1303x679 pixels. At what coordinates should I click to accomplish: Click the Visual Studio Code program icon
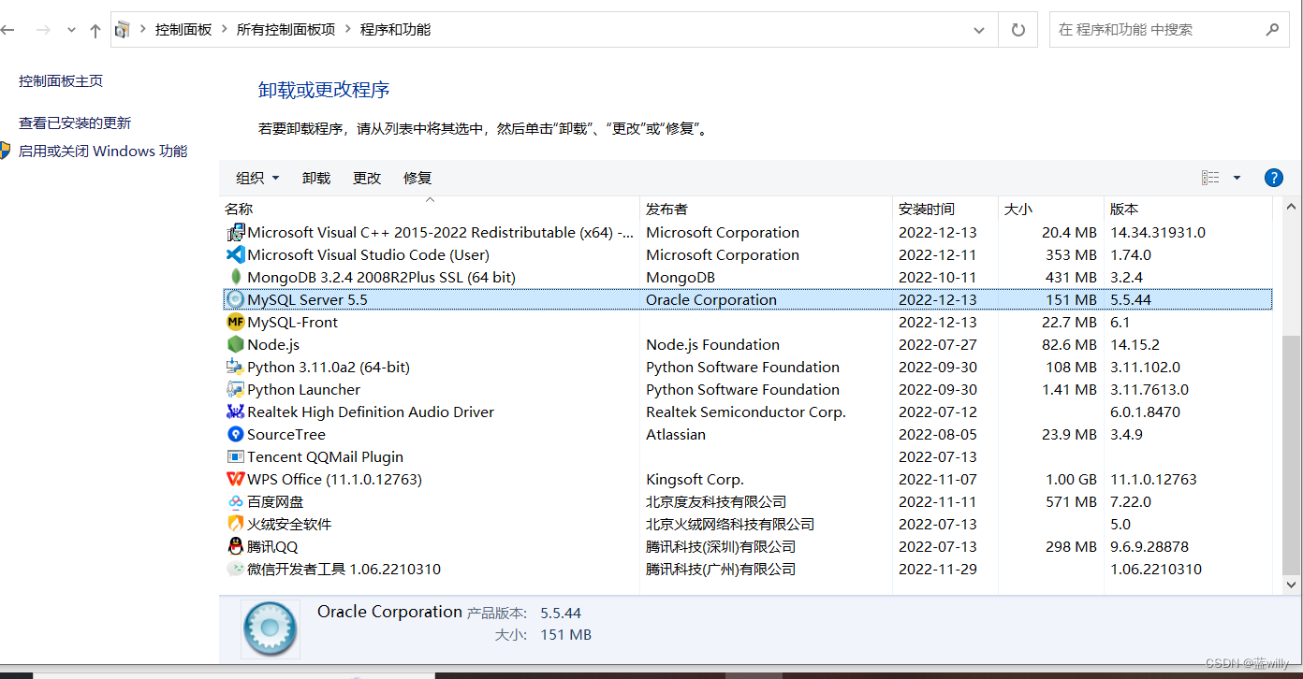coord(235,254)
